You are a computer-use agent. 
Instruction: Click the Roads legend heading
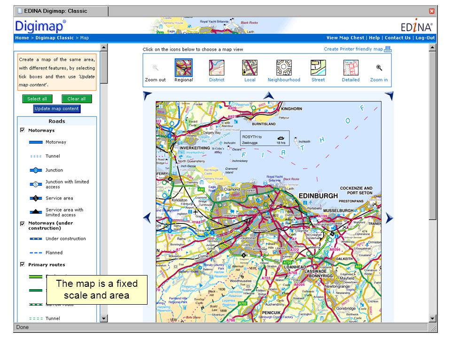[x=57, y=121]
